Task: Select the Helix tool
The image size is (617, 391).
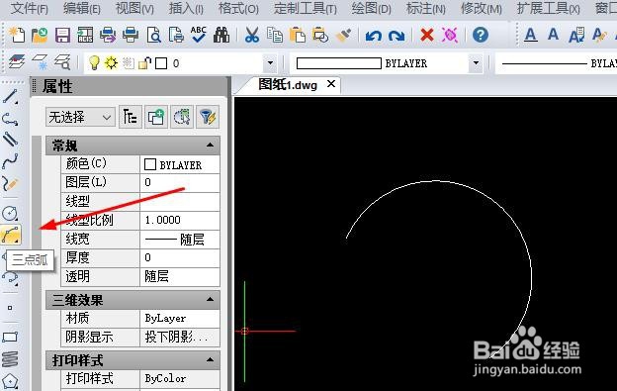Action: click(10, 359)
